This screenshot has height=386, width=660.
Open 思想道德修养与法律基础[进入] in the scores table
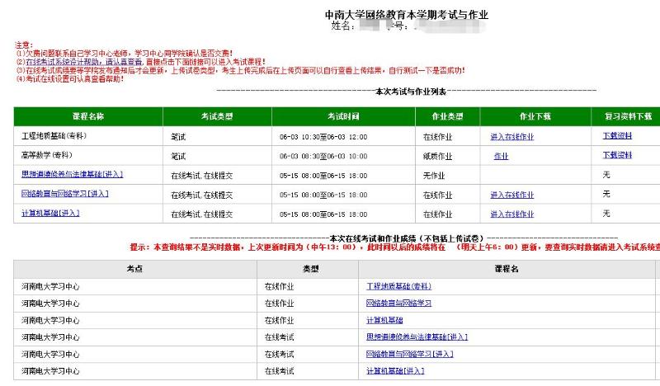(x=417, y=337)
